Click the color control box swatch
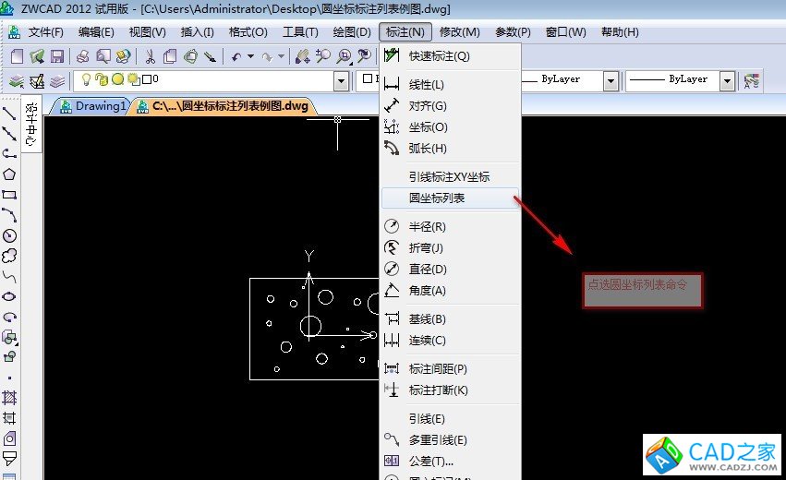The image size is (786, 480). 368,78
